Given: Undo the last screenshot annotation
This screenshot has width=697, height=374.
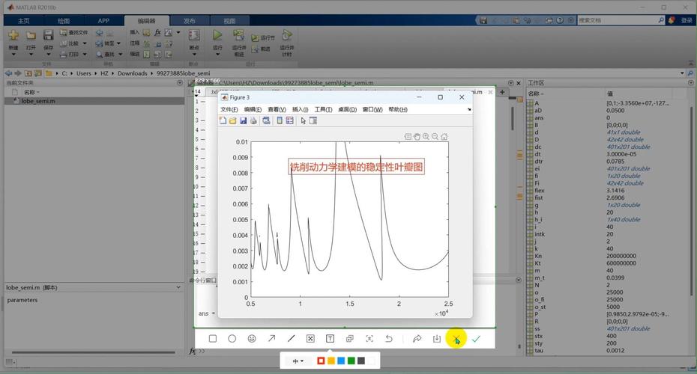Looking at the screenshot, I should (x=389, y=339).
